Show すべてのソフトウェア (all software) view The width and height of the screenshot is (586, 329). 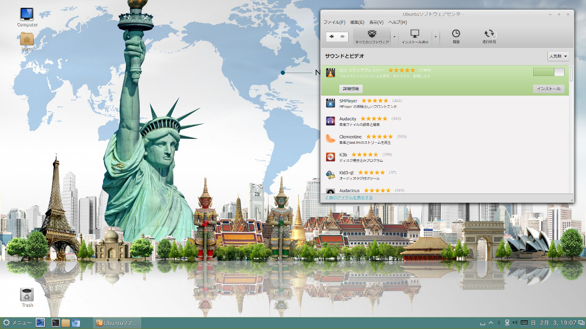372,37
